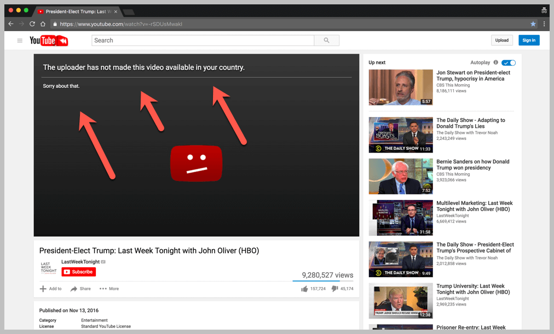Click the autoplay info icon
554x334 pixels.
(496, 62)
